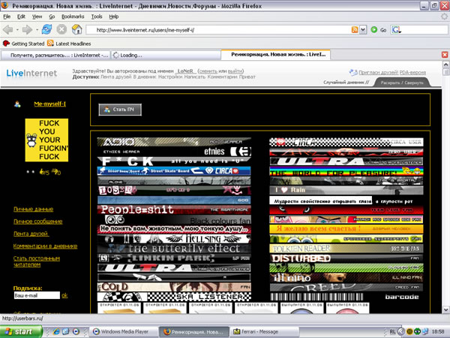Open the Go menu
The width and height of the screenshot is (450, 338).
[52, 17]
